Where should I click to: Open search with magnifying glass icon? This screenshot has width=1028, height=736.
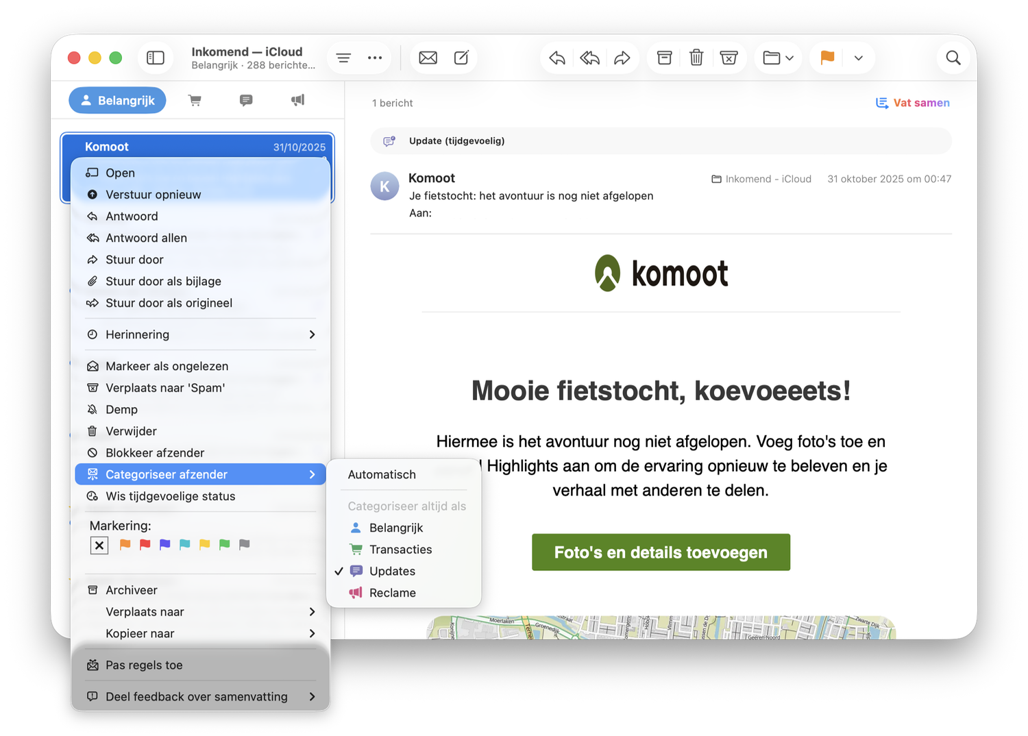tap(953, 58)
